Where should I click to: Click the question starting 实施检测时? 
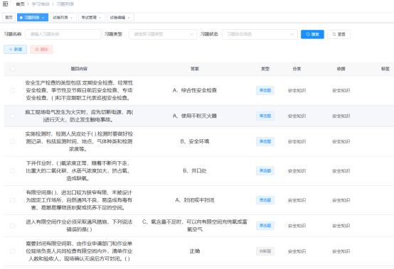[79, 142]
